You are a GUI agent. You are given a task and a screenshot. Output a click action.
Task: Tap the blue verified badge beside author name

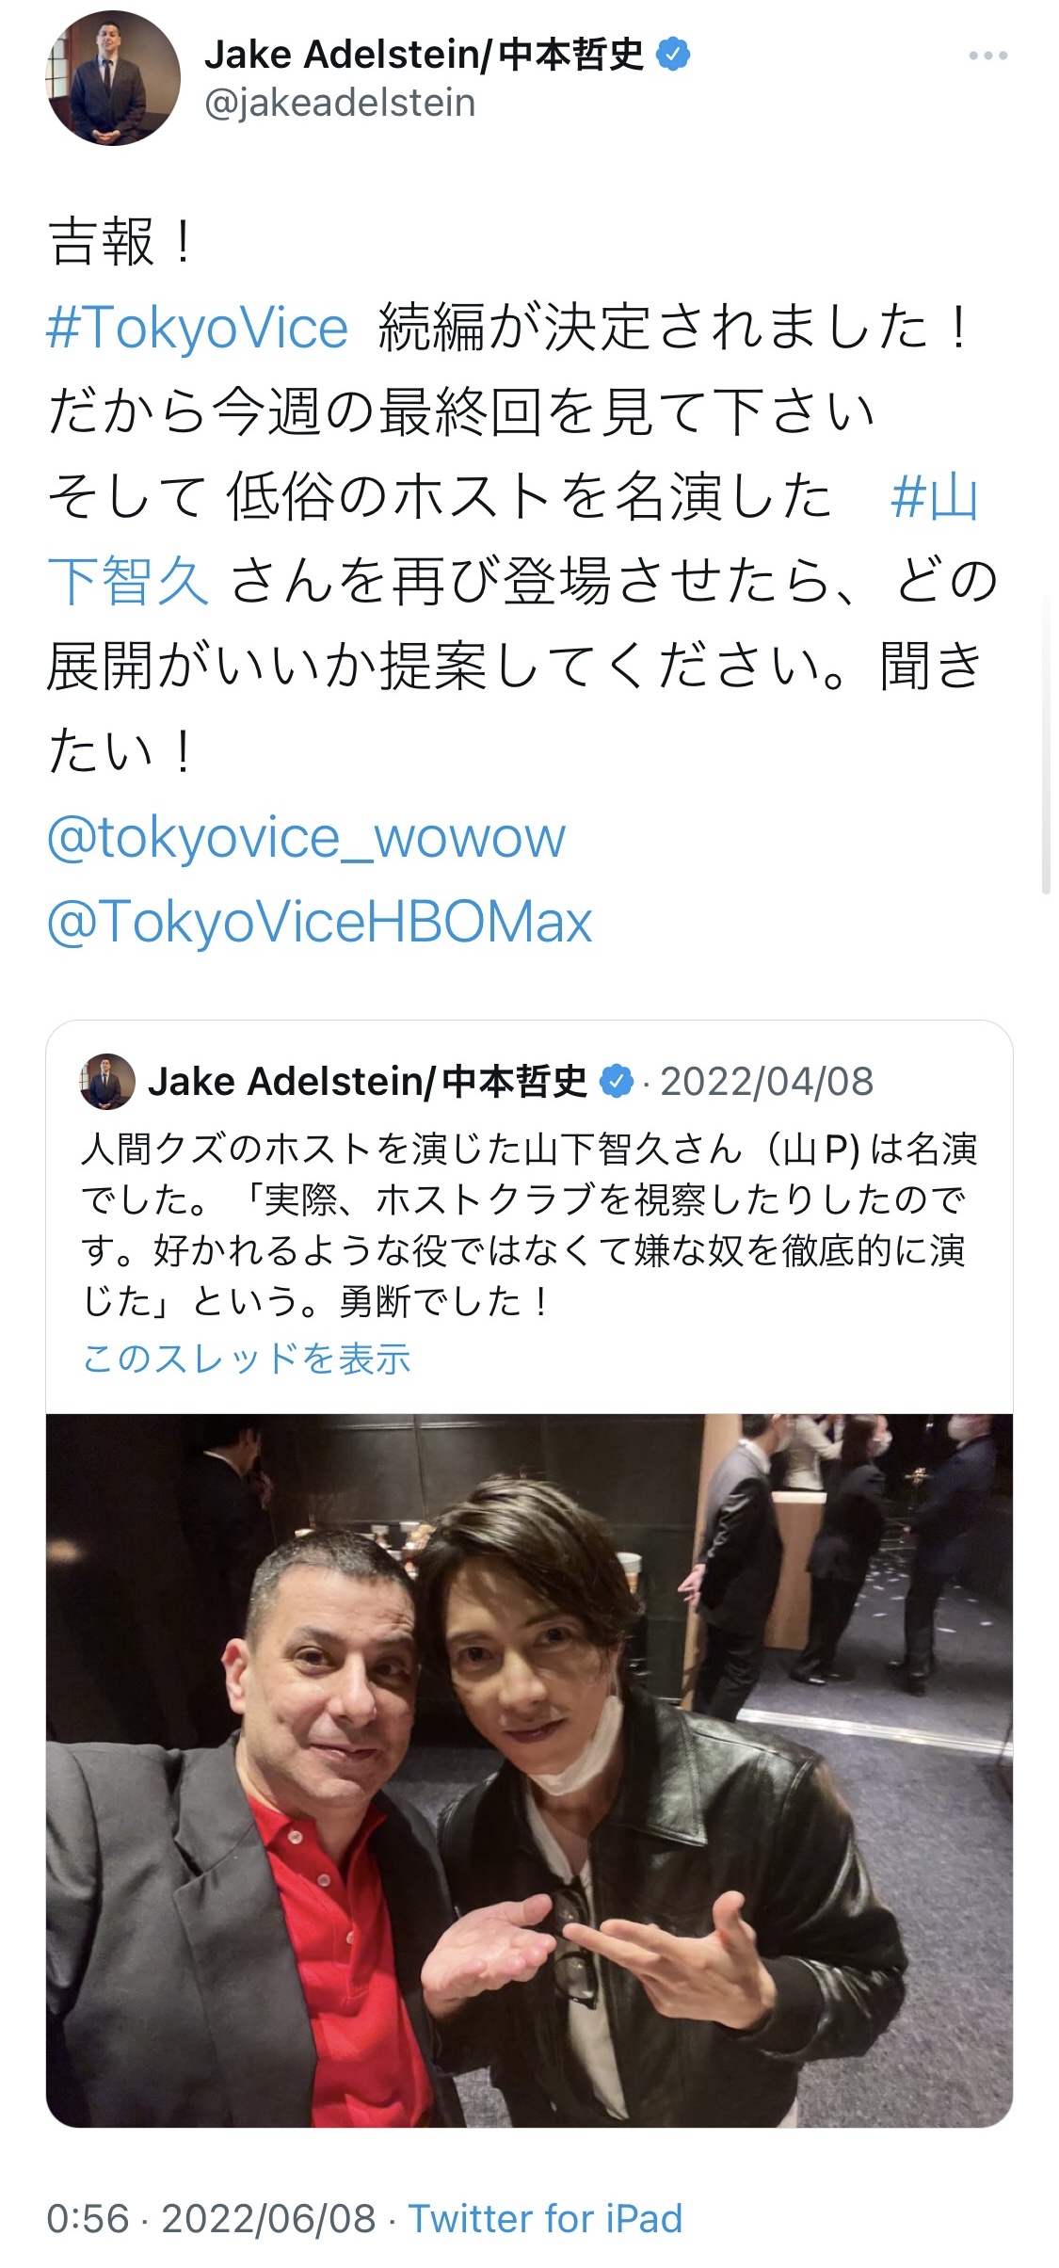pyautogui.click(x=672, y=55)
